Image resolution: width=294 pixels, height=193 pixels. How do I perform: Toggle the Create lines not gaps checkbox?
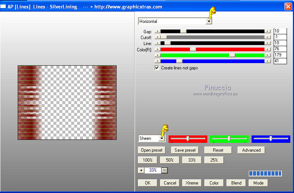click(x=157, y=68)
